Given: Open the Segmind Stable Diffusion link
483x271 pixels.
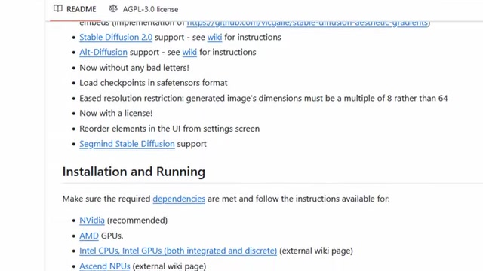Looking at the screenshot, I should tap(127, 144).
